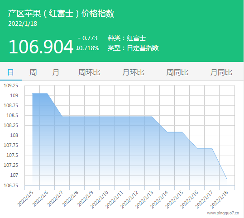Click the 2022/1/13 axis date label
The width and height of the screenshot is (244, 218).
click(x=144, y=199)
